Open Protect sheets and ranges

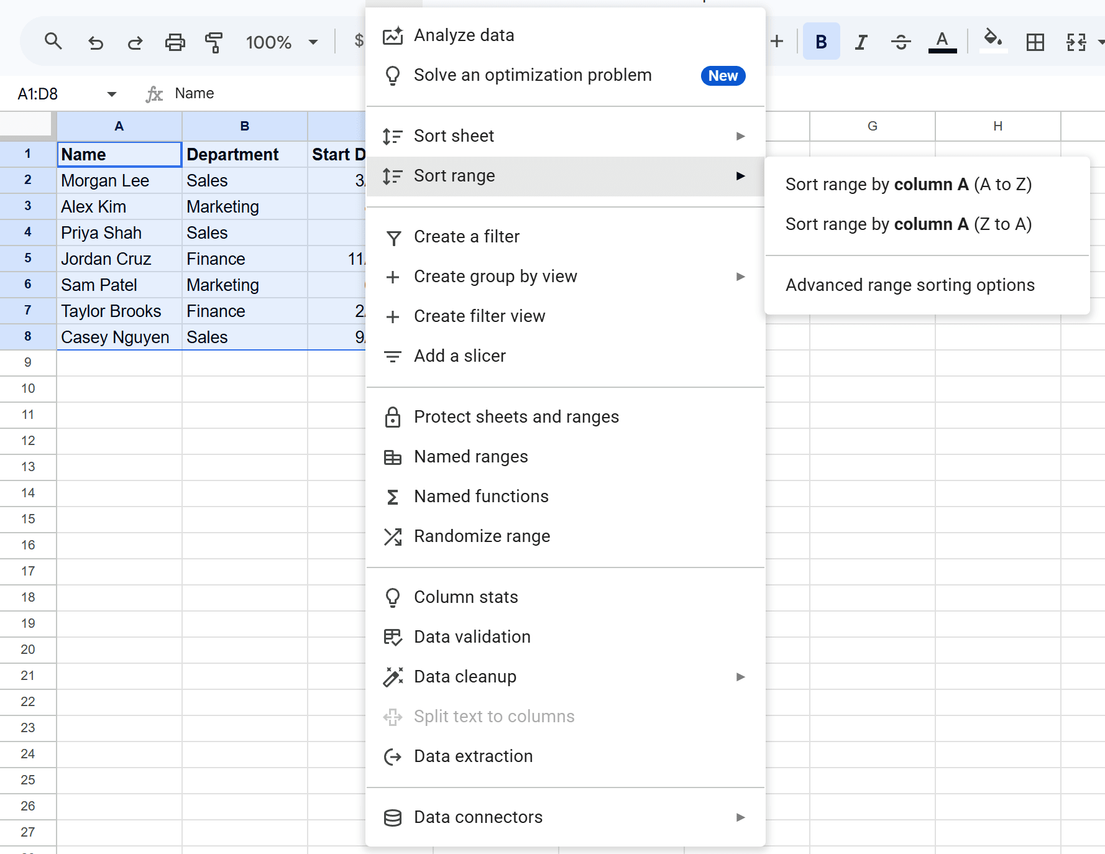566,417
